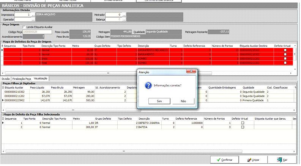Click the Limpar broom button
The height and width of the screenshot is (166, 301).
[254, 160]
